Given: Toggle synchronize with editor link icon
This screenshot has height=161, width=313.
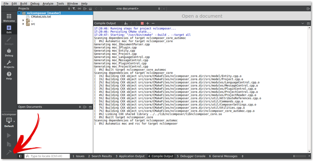Looking at the screenshot, I should (x=79, y=9).
